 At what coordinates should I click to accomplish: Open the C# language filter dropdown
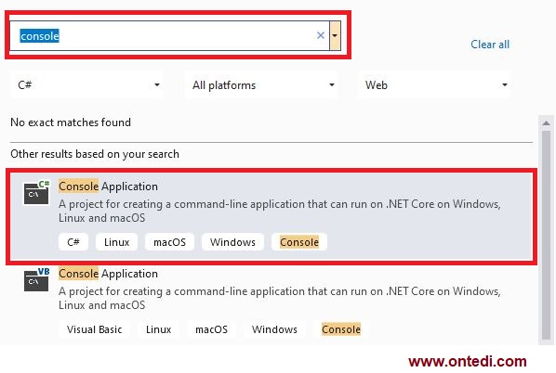pos(86,85)
